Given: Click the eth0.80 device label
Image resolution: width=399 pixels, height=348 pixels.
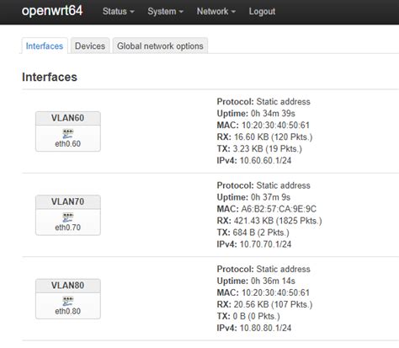Looking at the screenshot, I should click(68, 311).
